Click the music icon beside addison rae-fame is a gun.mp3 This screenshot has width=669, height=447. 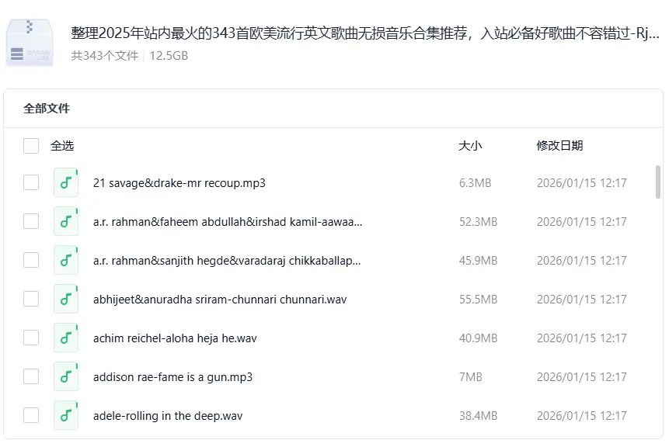tap(65, 376)
